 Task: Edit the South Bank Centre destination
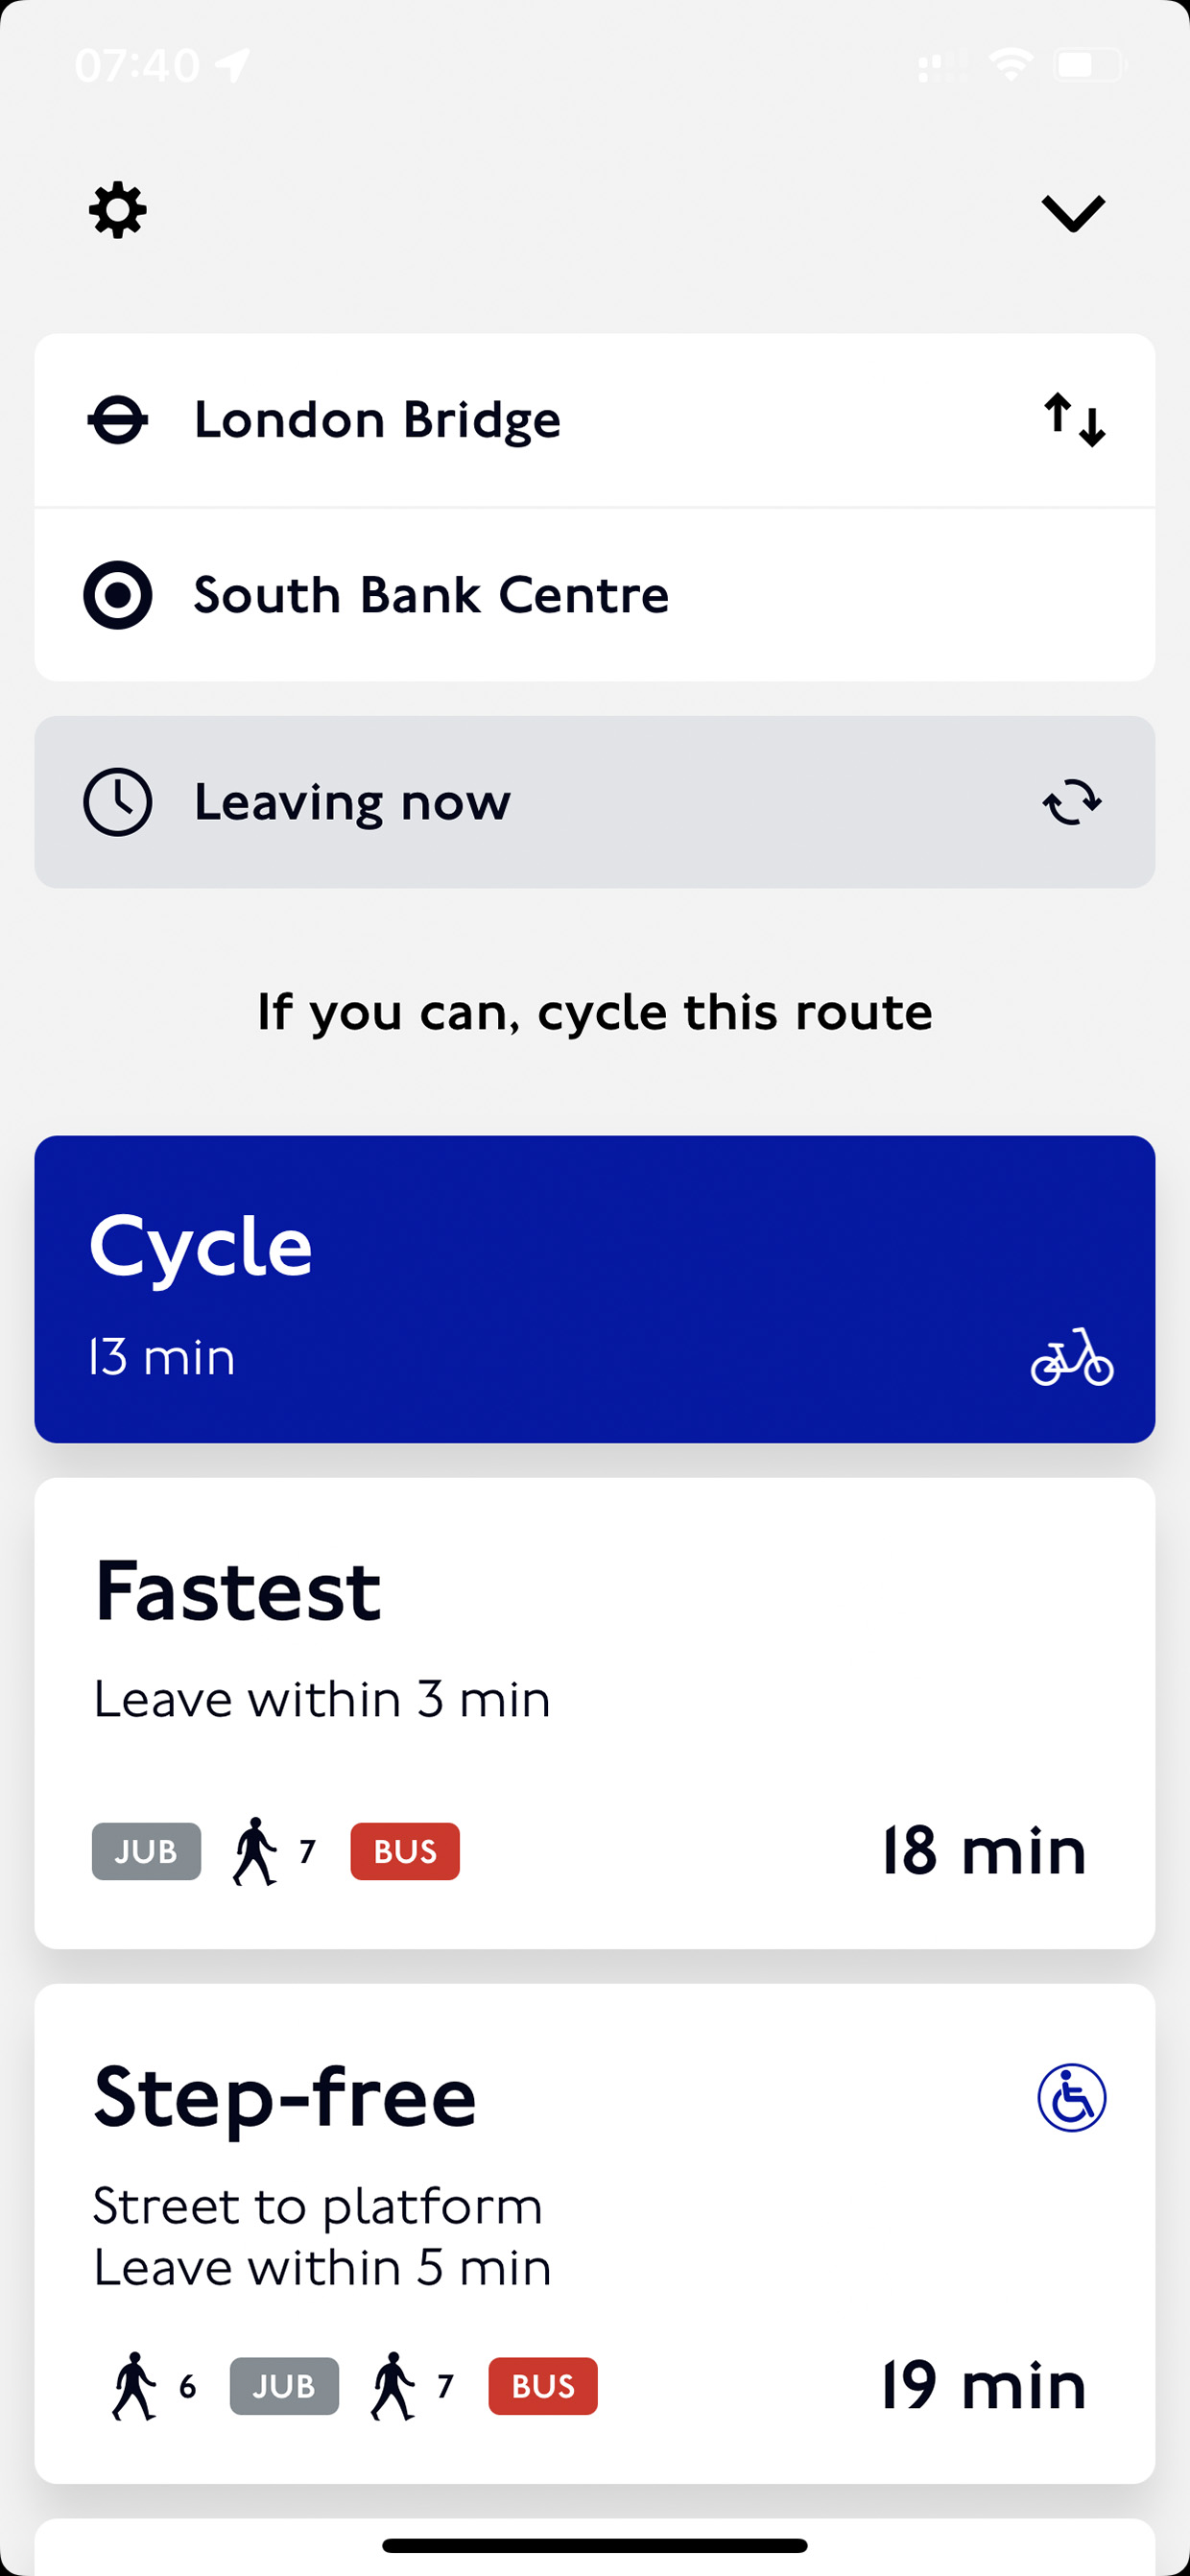coord(595,595)
